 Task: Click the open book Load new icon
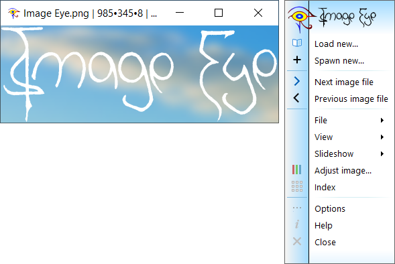[x=297, y=43]
